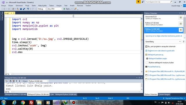Enable IPython interactive mode checkbox
The width and height of the screenshot is (186, 105).
tap(147, 63)
